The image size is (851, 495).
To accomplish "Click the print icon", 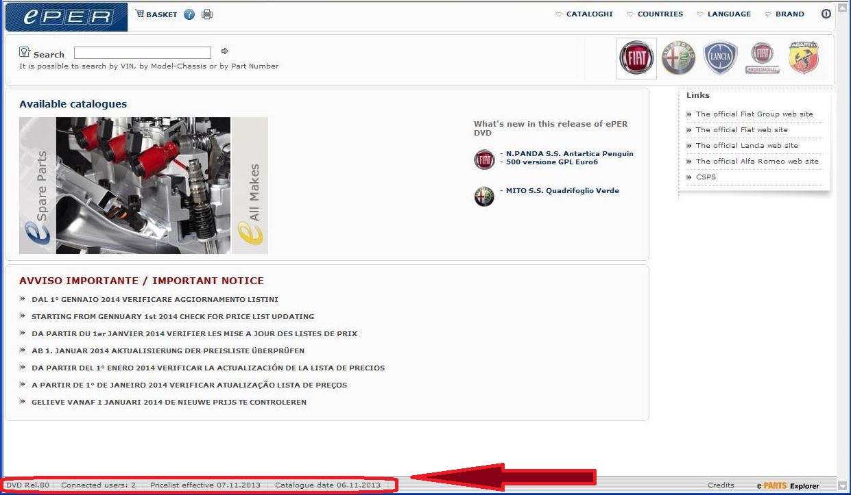I will (x=207, y=14).
